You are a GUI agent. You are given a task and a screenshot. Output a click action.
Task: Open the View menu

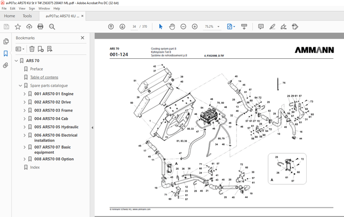[x=22, y=8]
